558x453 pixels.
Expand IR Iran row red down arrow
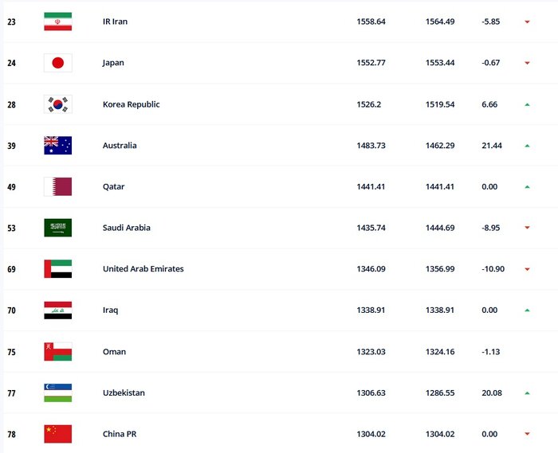click(527, 22)
